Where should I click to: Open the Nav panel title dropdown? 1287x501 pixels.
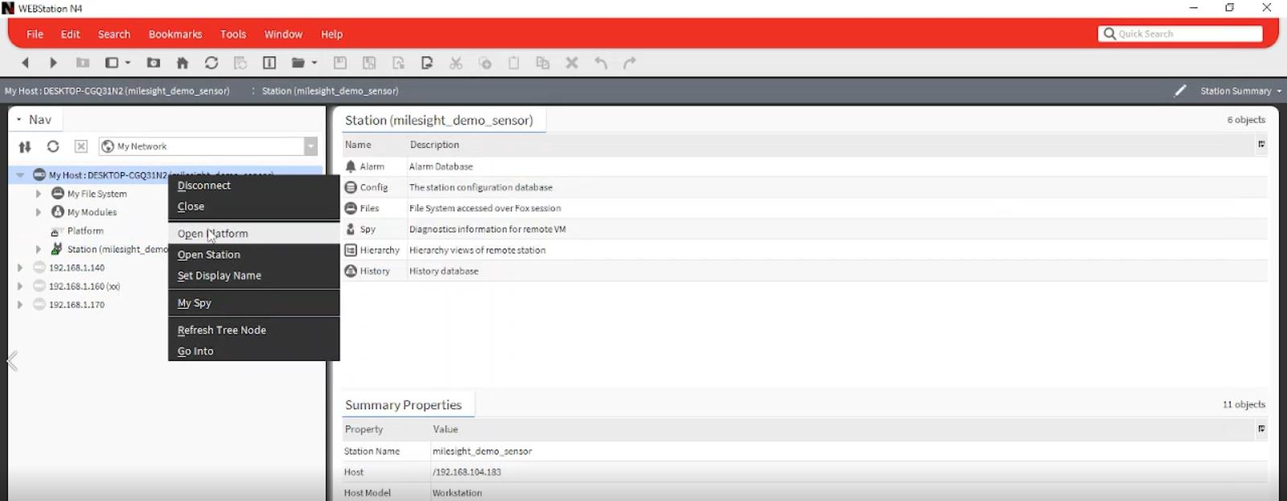[19, 120]
